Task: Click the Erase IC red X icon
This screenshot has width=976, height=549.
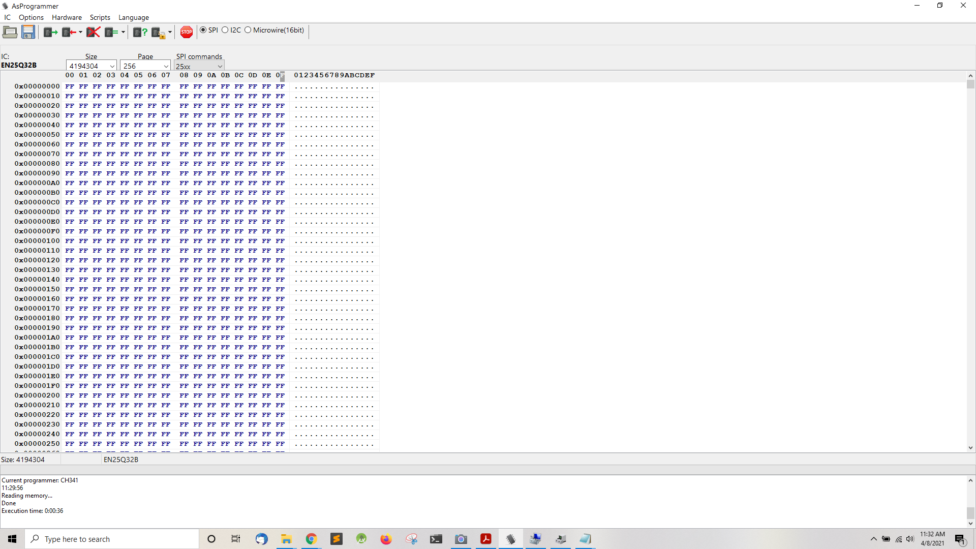Action: (93, 33)
